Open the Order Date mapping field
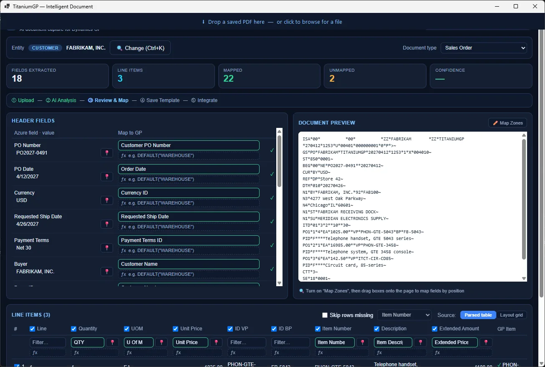This screenshot has width=545, height=367. [x=189, y=169]
